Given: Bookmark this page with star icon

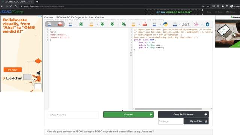Looking at the screenshot, I should (208, 6).
